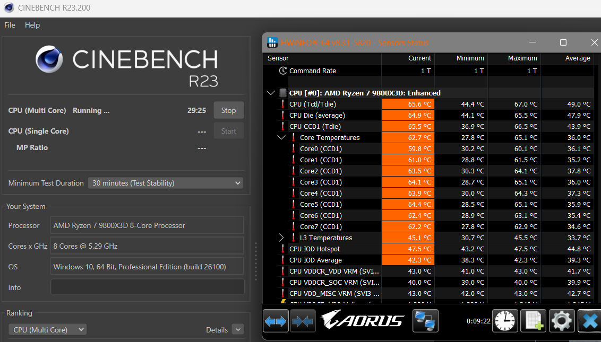The height and width of the screenshot is (342, 601).
Task: Click into the Info text field
Action: pyautogui.click(x=147, y=287)
